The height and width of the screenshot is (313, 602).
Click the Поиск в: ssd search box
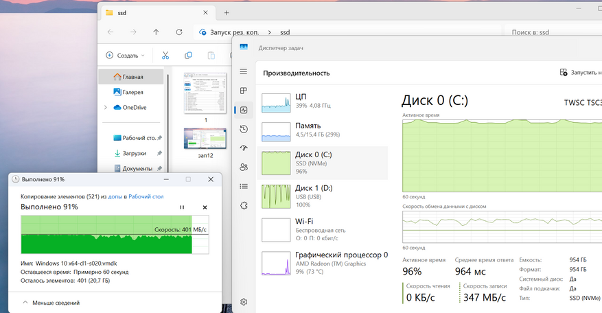coord(553,33)
